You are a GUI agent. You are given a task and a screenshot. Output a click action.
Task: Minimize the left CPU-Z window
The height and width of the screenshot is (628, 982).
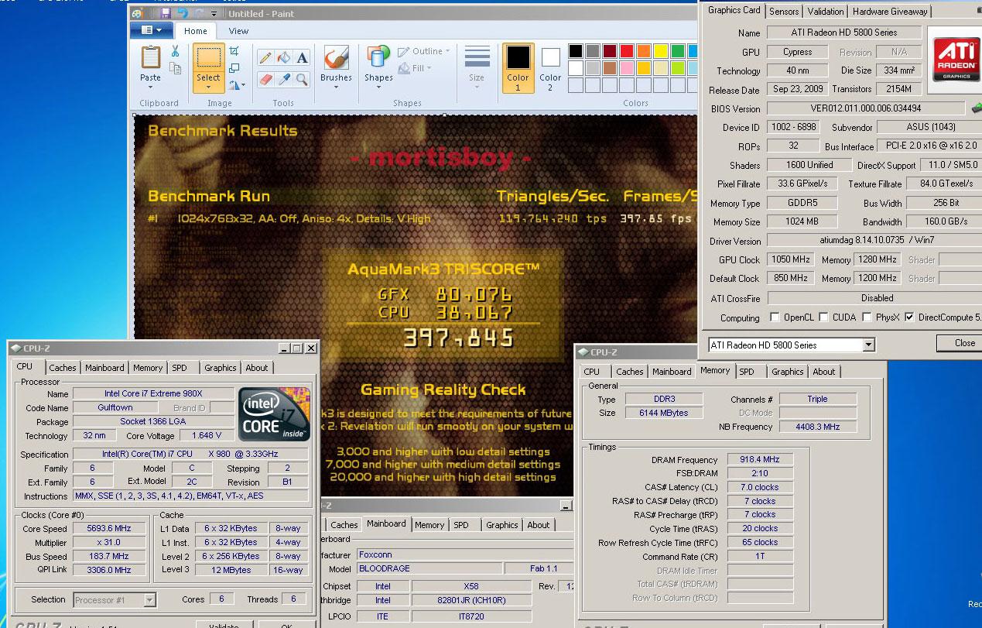point(284,348)
